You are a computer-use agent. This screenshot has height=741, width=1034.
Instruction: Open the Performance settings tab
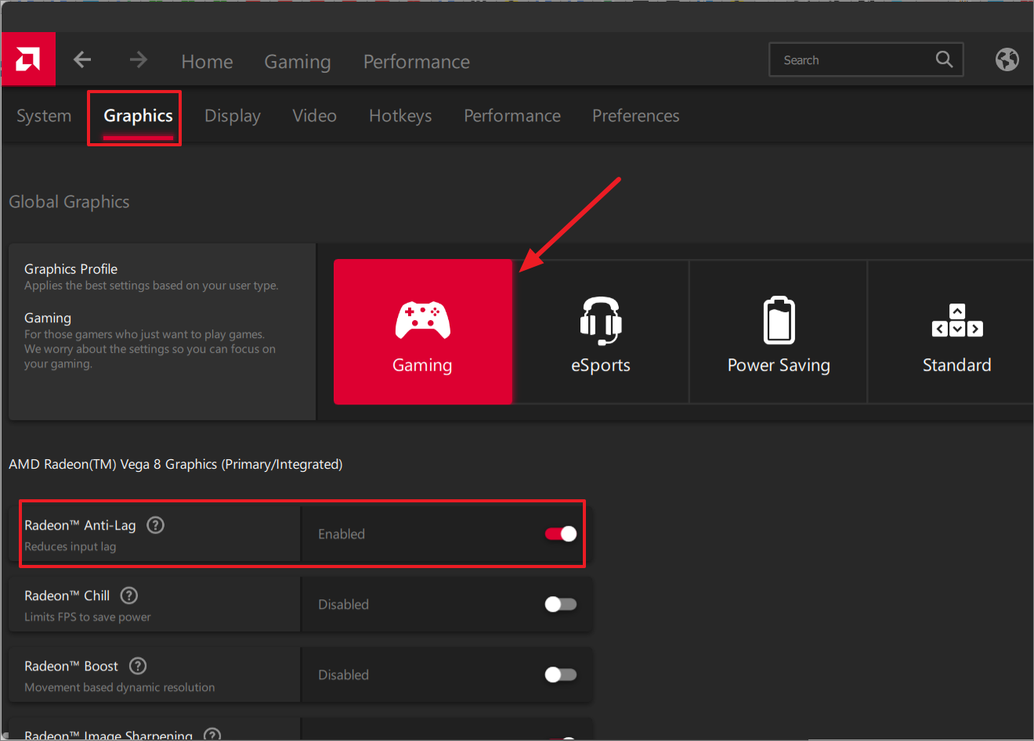tap(512, 116)
